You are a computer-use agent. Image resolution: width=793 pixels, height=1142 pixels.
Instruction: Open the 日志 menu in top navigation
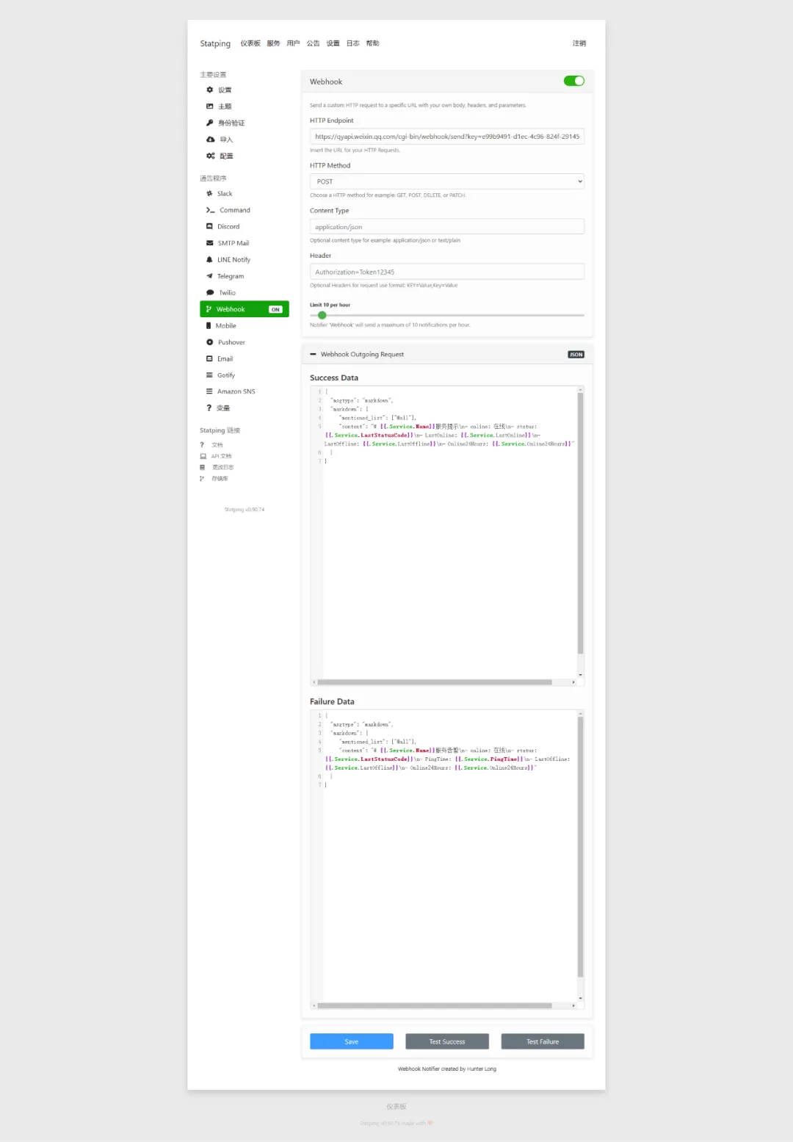click(352, 43)
